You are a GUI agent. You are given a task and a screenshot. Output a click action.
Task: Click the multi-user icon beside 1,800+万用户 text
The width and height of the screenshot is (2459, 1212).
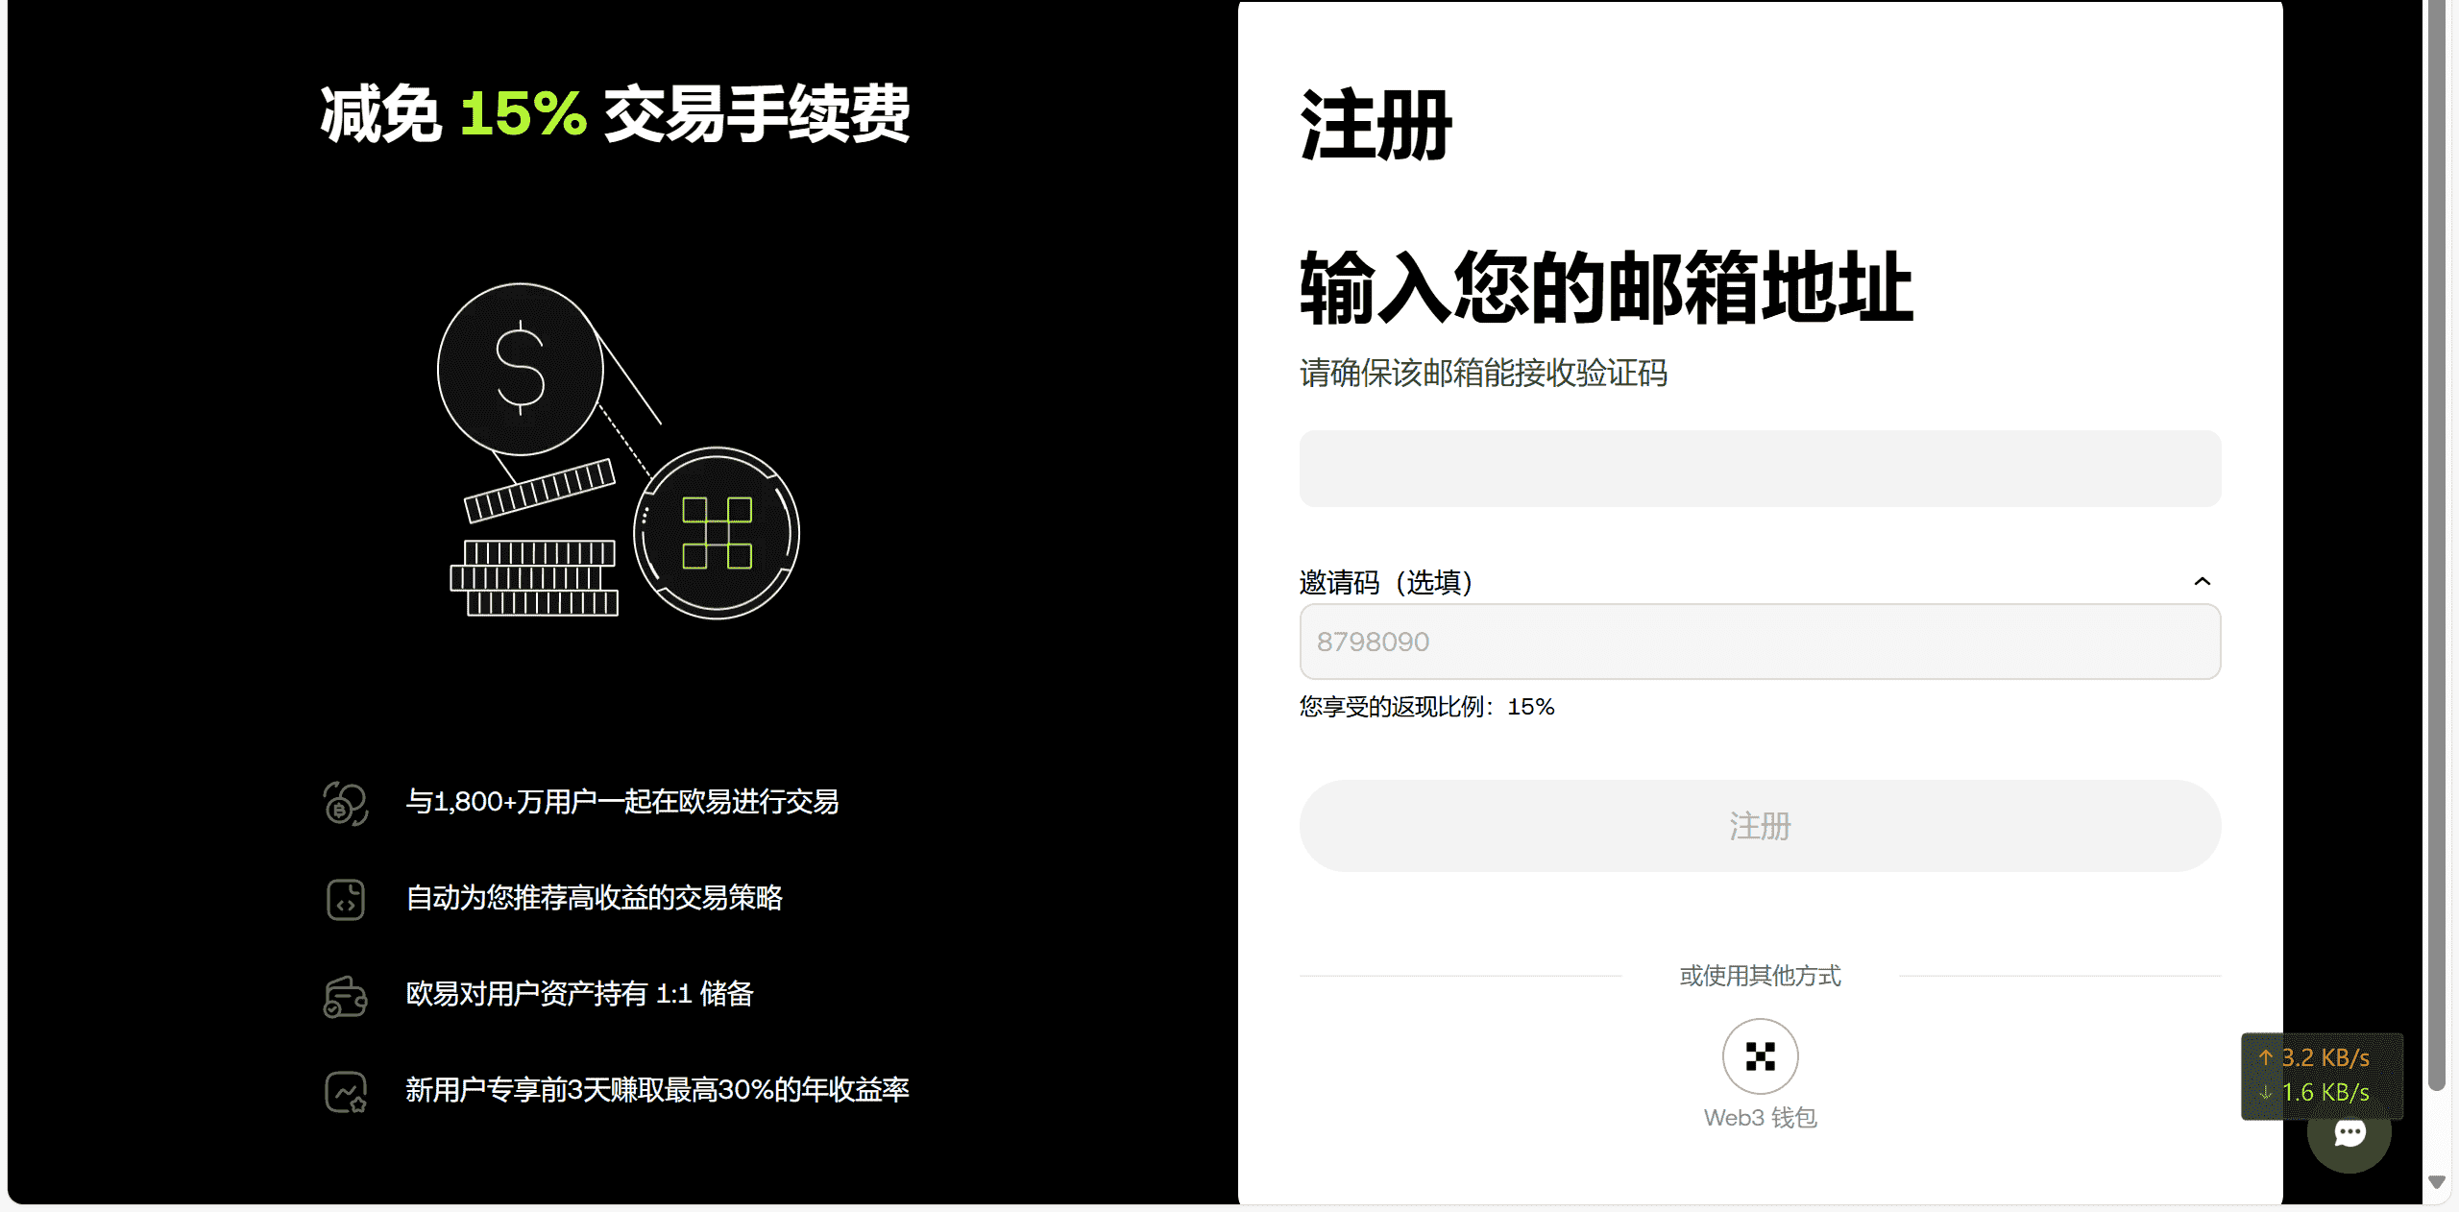pyautogui.click(x=346, y=802)
